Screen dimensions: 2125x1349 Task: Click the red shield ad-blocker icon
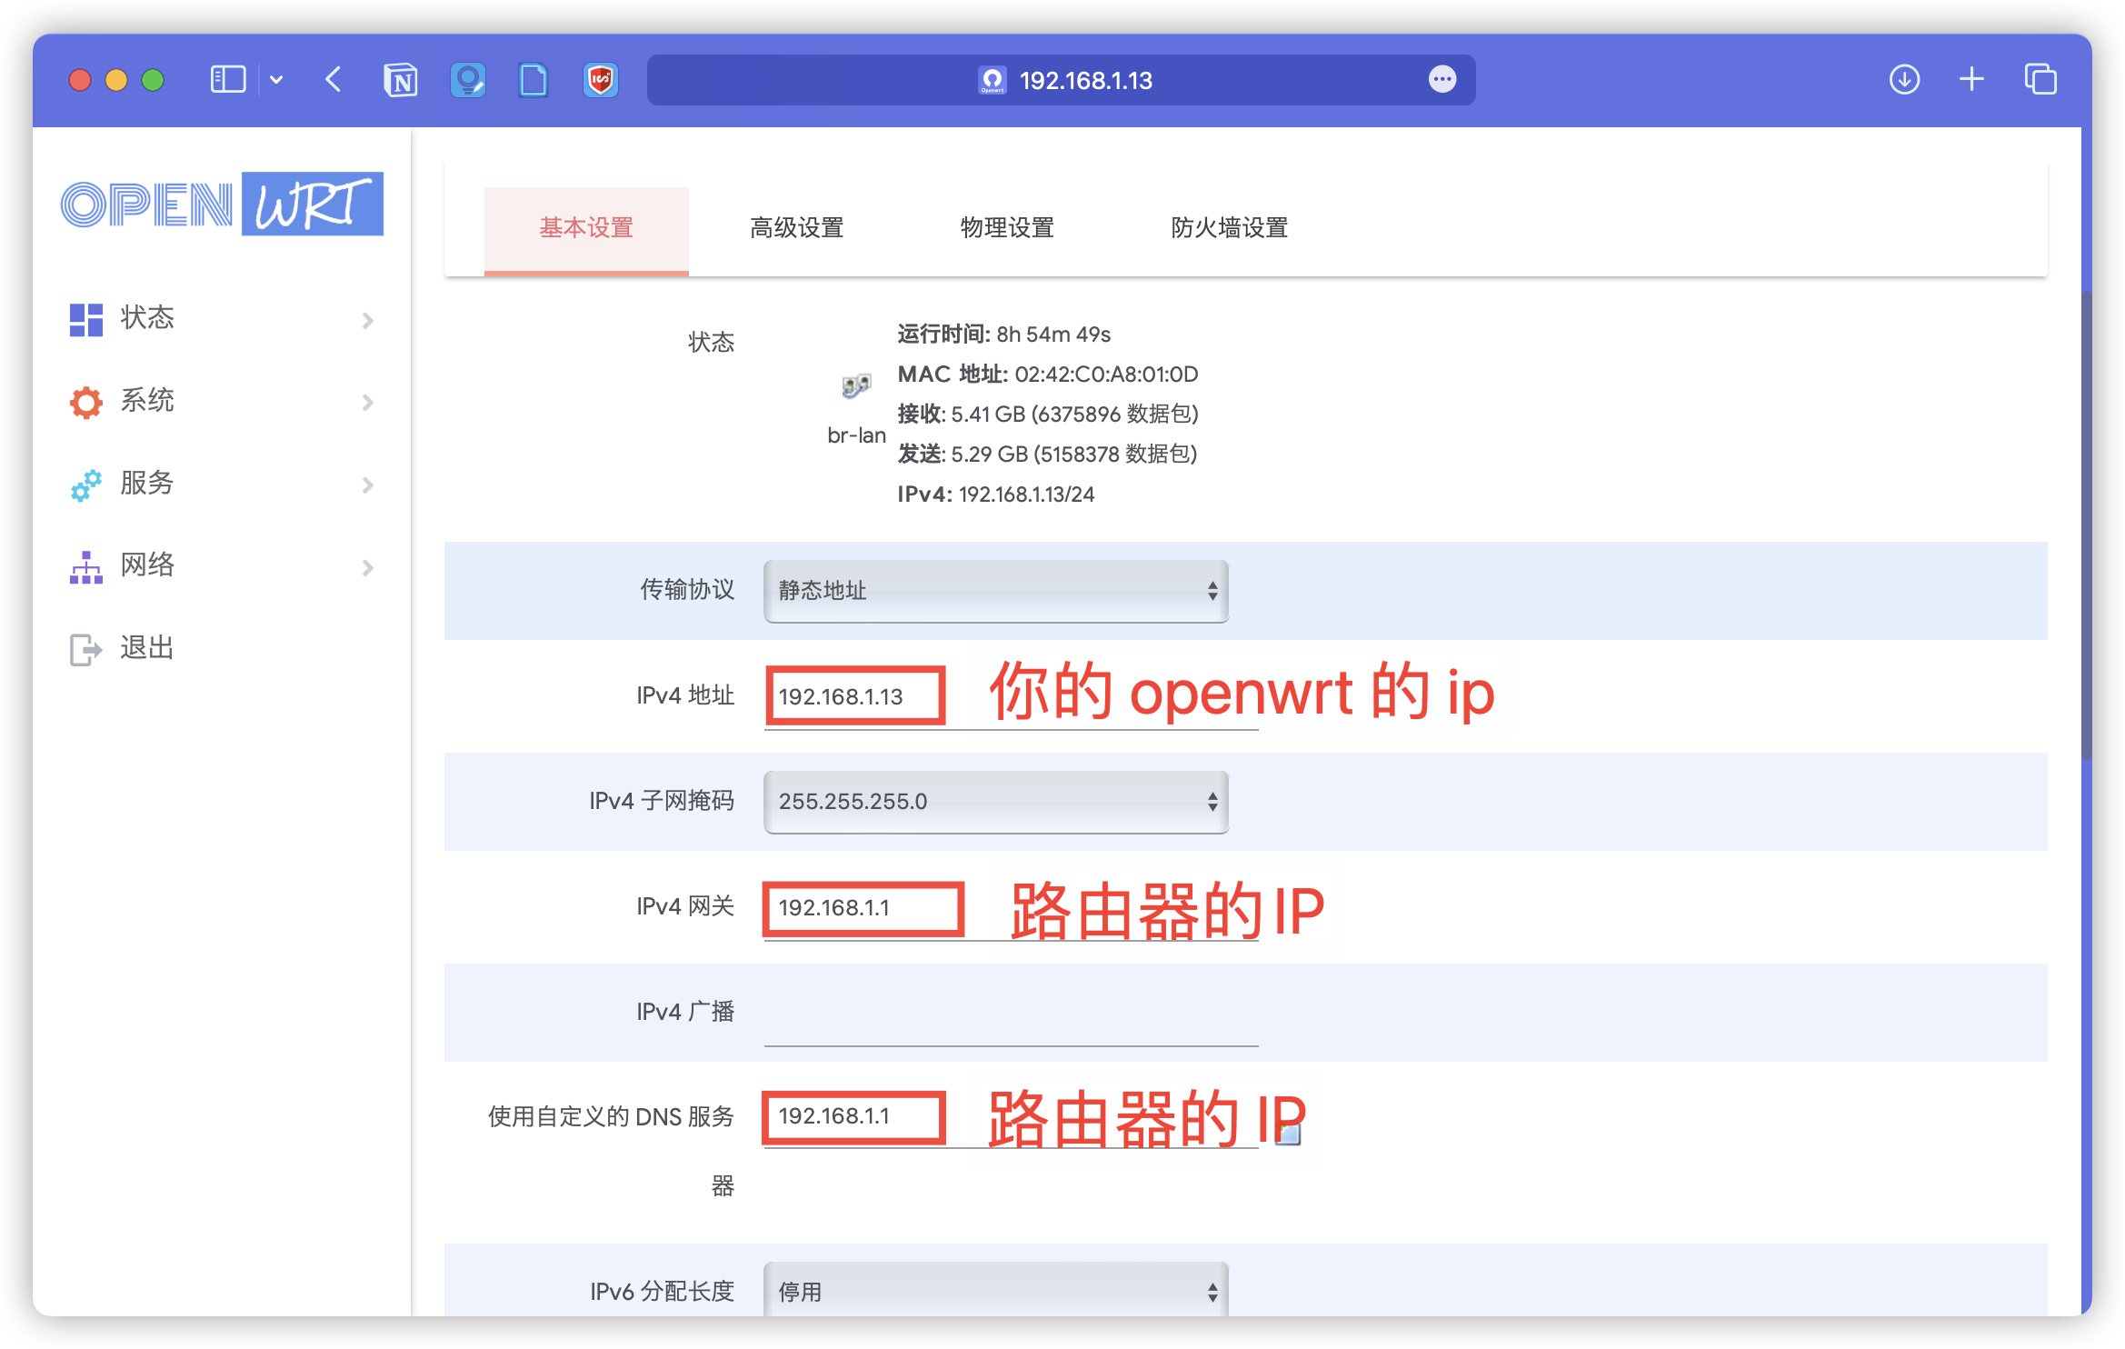click(x=601, y=80)
